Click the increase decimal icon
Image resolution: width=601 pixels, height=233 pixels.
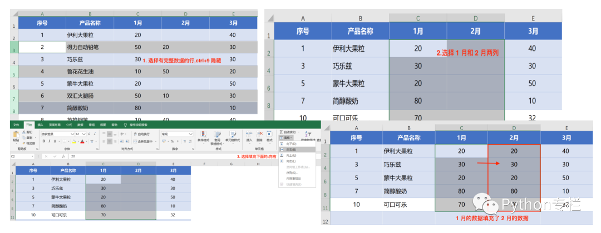(185, 141)
